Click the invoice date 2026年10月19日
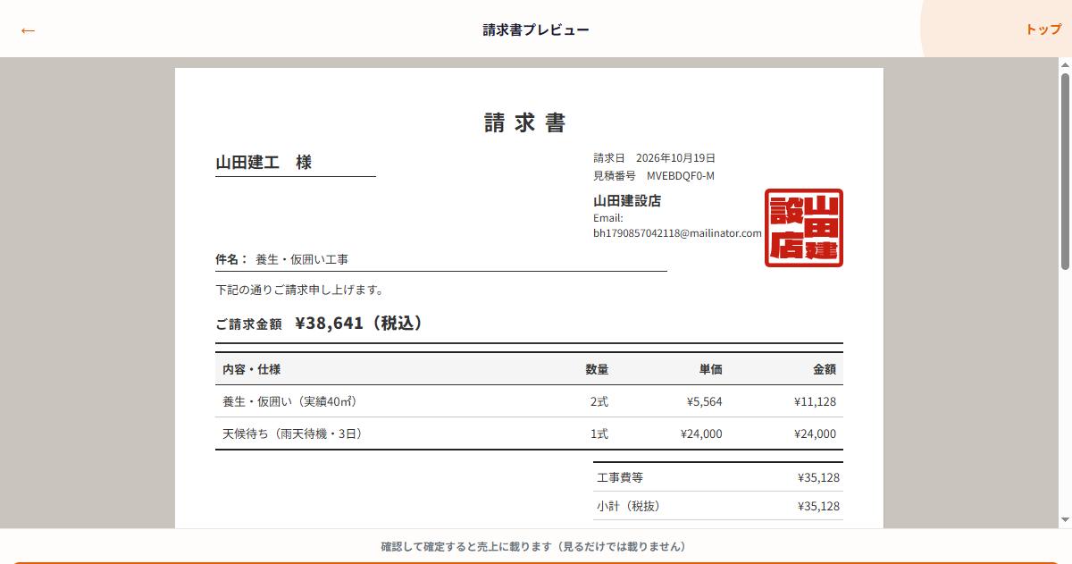The image size is (1072, 564). (675, 158)
